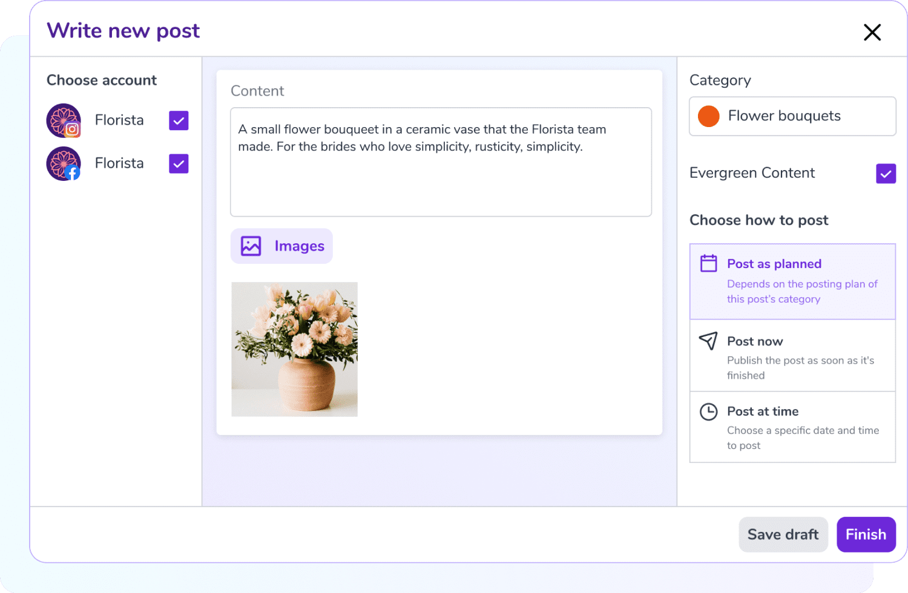The width and height of the screenshot is (908, 593).
Task: Click the paper plane Post now icon
Action: click(x=708, y=341)
